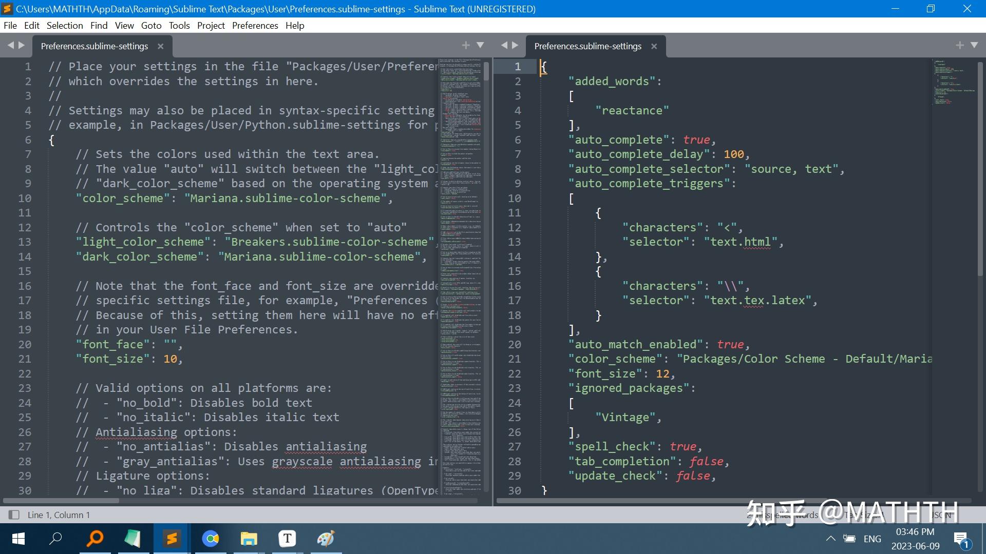Close the right Preferences.sublime-settings tab
The height and width of the screenshot is (554, 986).
pos(654,46)
